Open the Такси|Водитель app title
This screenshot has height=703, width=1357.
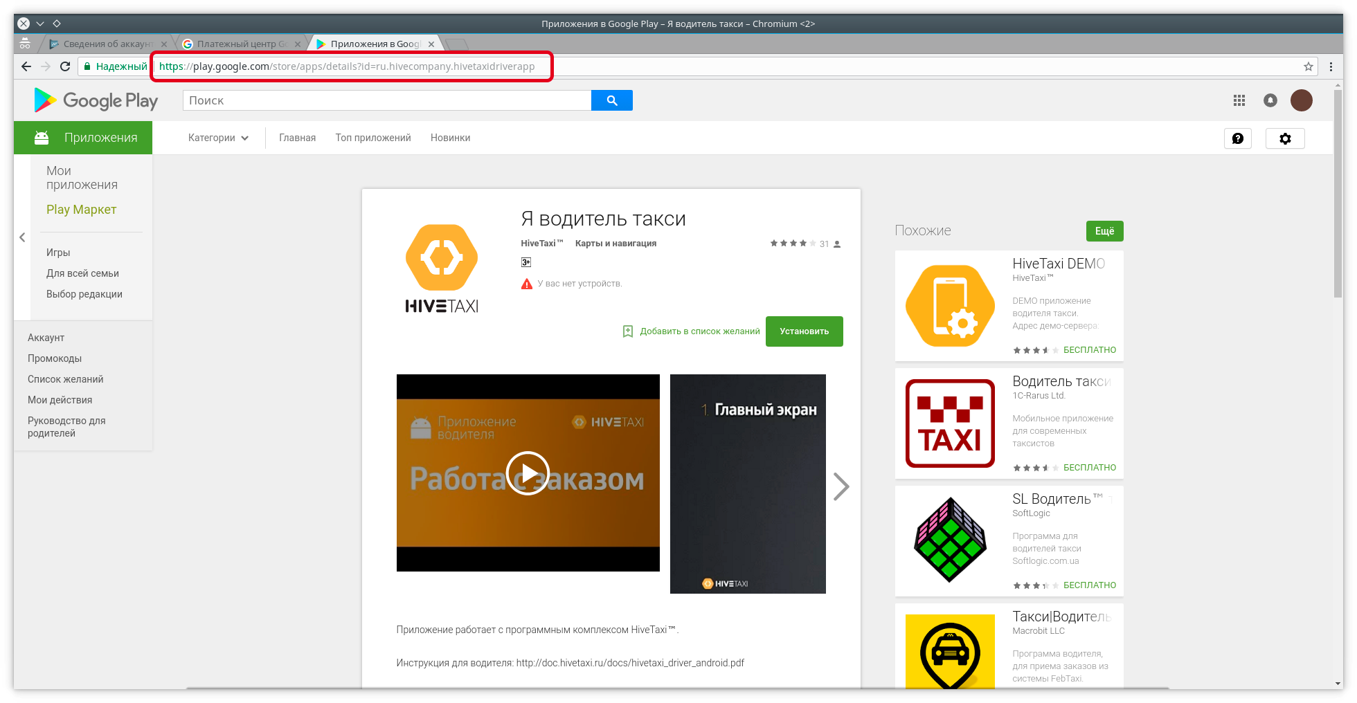click(1061, 617)
